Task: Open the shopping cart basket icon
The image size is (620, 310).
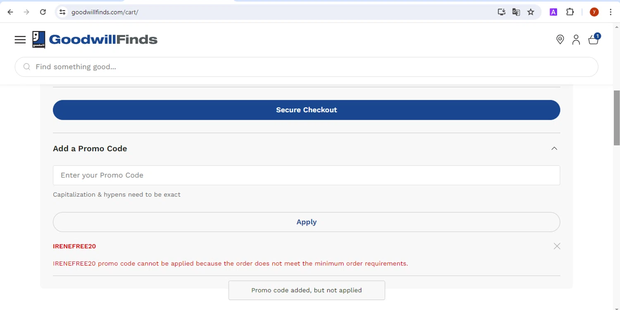Action: [594, 40]
